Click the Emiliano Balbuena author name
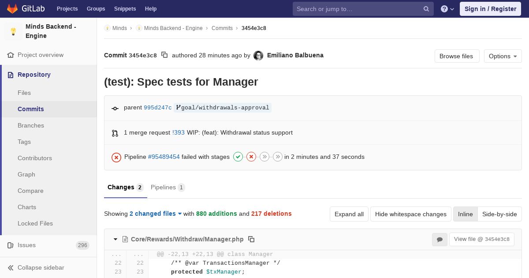 pyautogui.click(x=295, y=55)
